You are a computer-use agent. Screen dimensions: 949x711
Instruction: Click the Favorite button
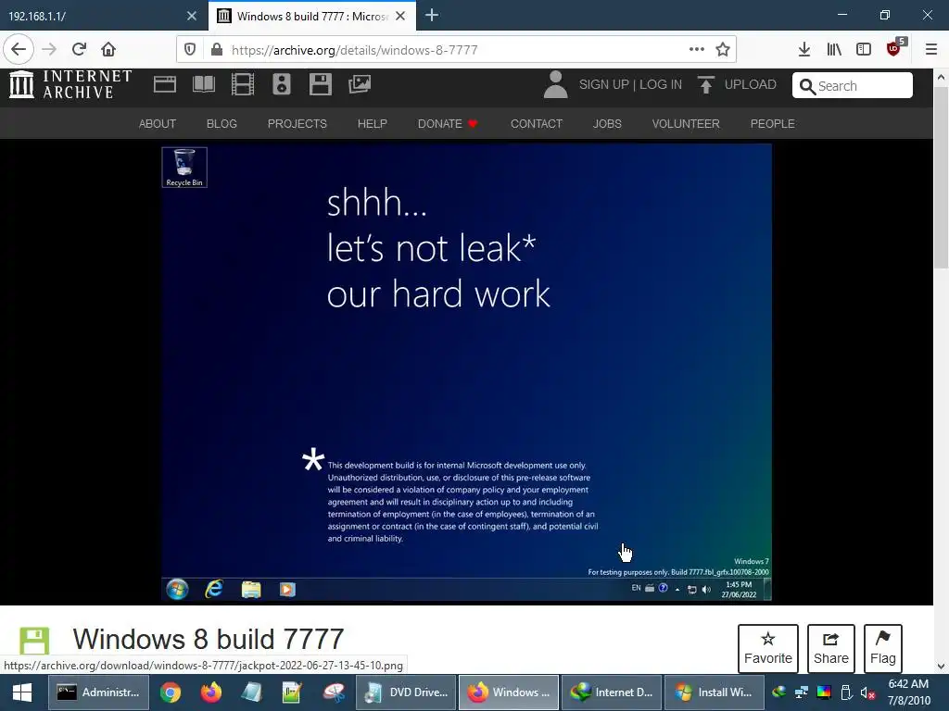[x=768, y=649]
